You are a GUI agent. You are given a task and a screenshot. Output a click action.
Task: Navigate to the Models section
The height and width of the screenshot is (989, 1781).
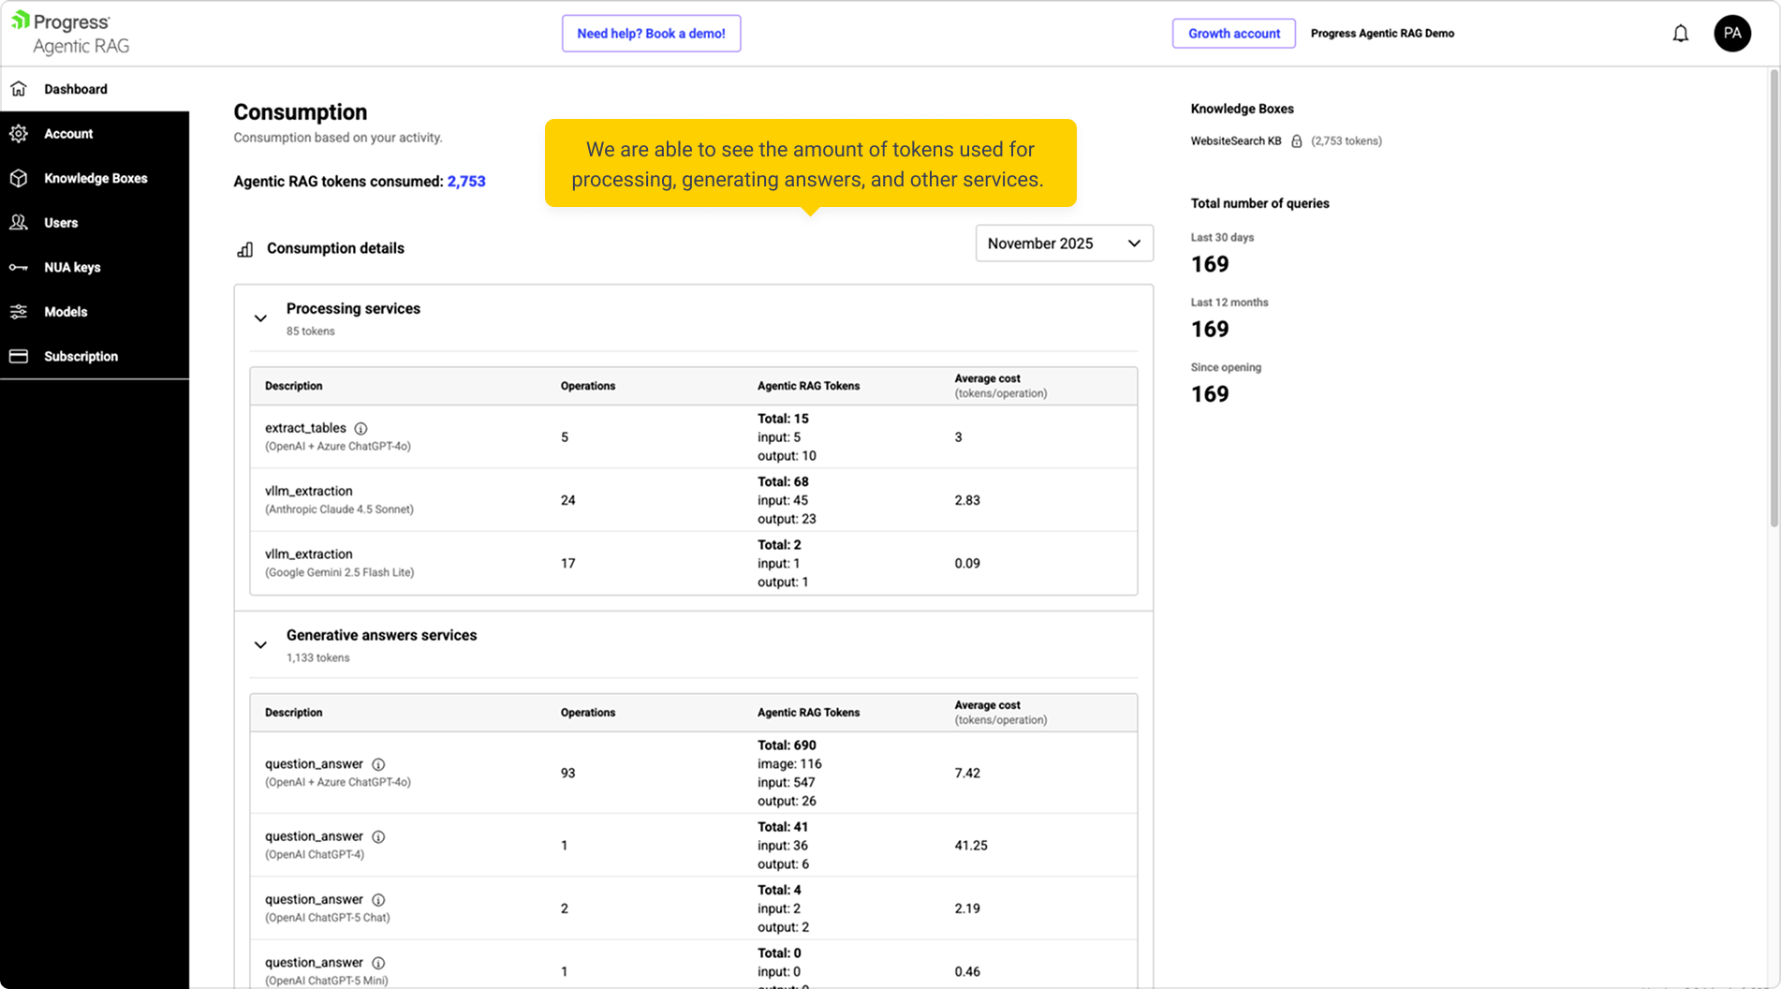click(x=65, y=312)
